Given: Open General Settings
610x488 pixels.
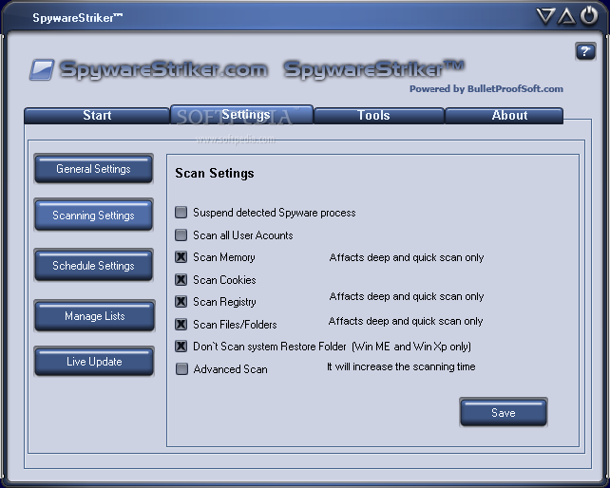Looking at the screenshot, I should 93,169.
